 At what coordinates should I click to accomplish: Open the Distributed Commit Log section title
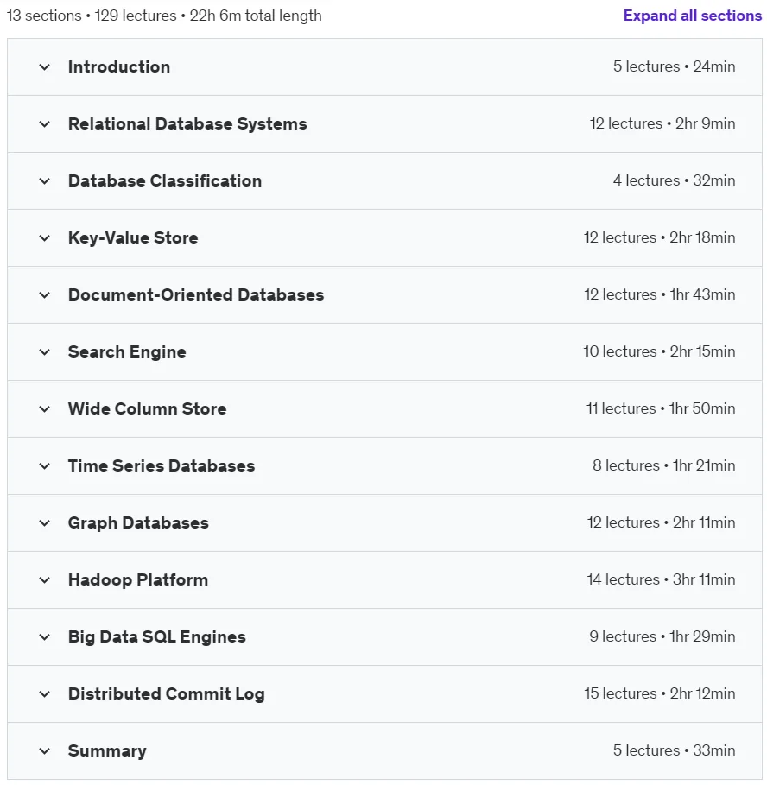coord(166,693)
